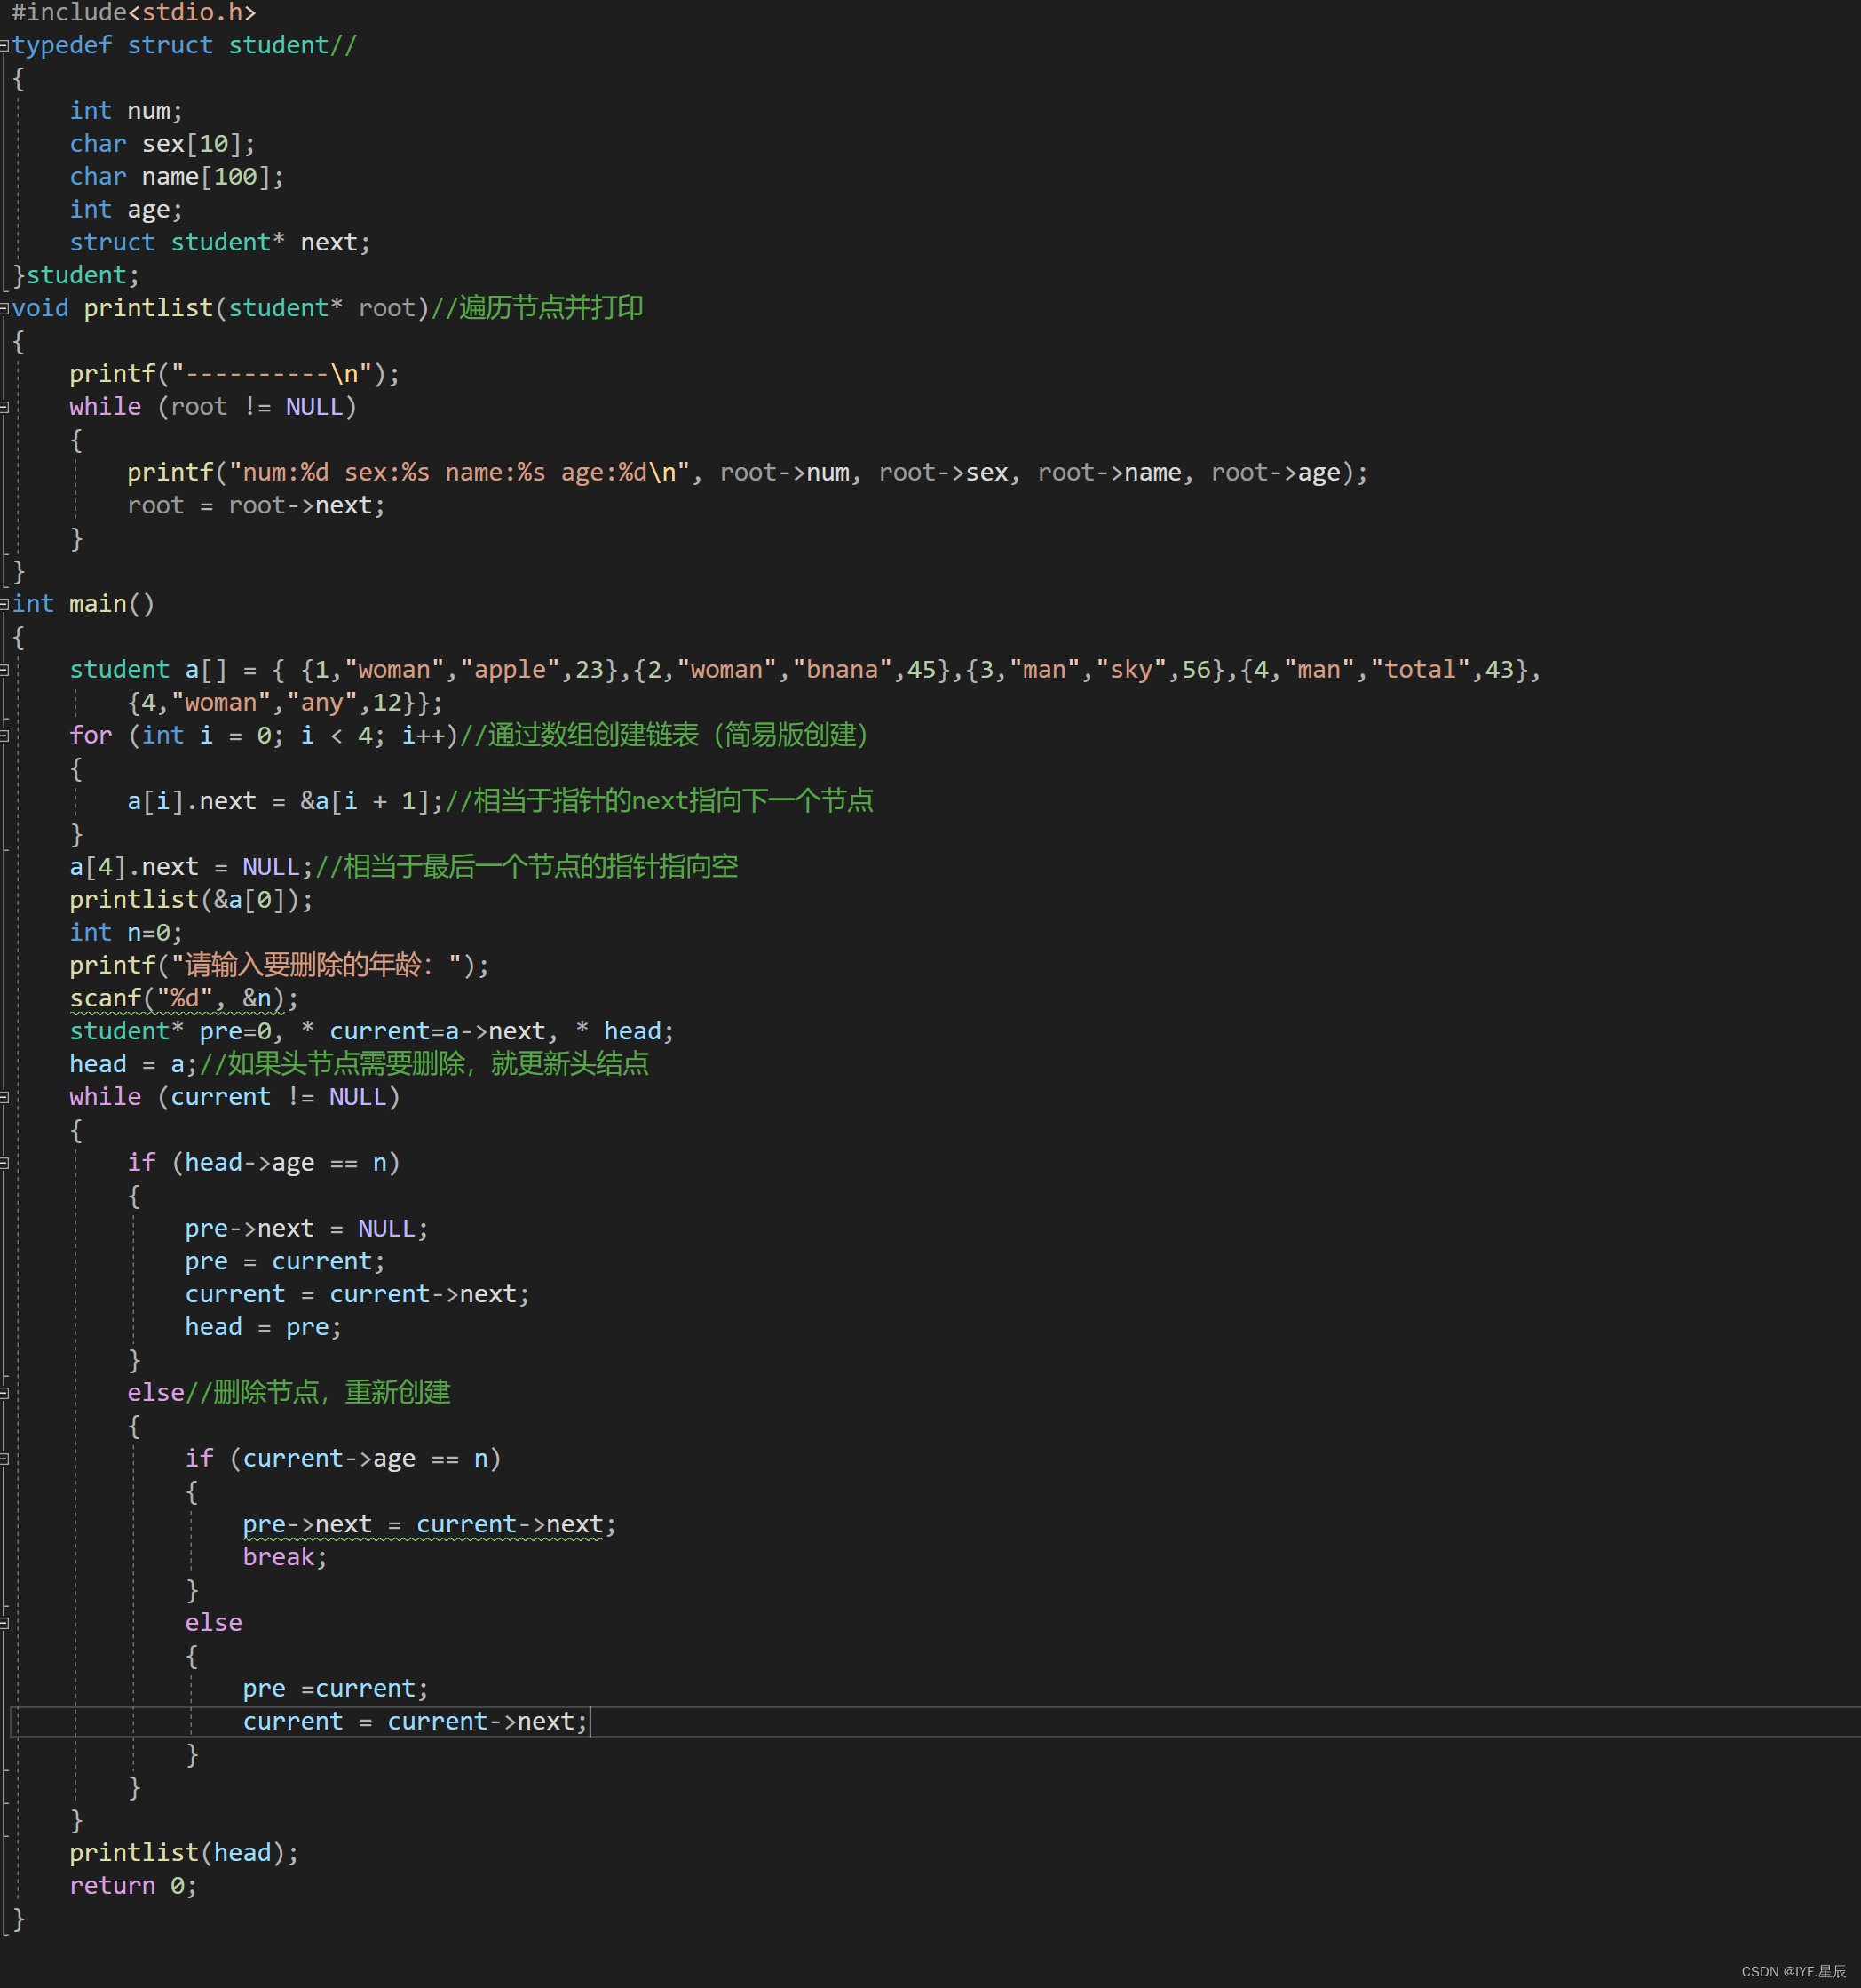Click the #include<stdio.h> line
This screenshot has height=1988, width=1861.
(x=133, y=13)
